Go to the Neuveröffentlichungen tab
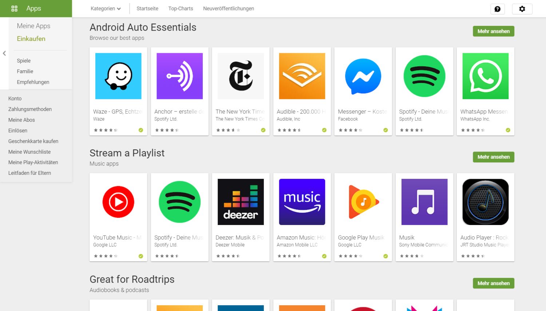546x311 pixels. [229, 8]
